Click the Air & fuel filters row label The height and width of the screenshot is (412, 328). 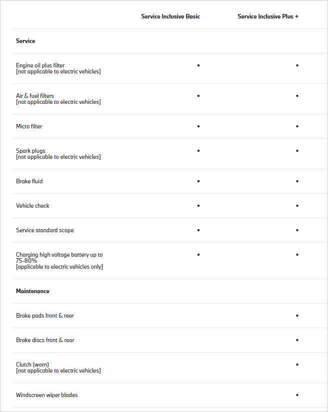pos(35,96)
